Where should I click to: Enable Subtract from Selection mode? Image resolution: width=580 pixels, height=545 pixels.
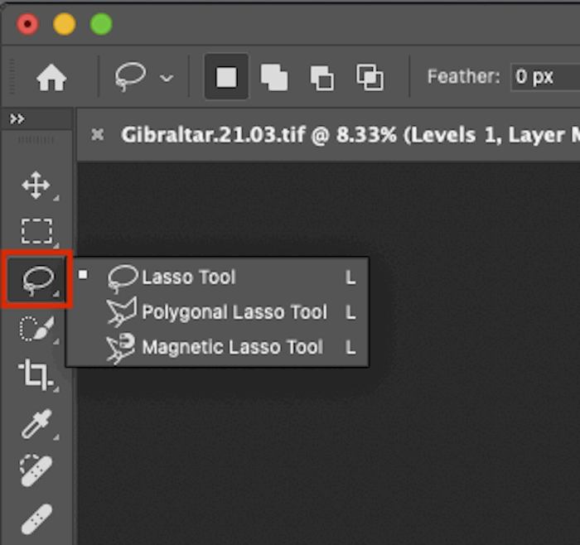click(321, 78)
